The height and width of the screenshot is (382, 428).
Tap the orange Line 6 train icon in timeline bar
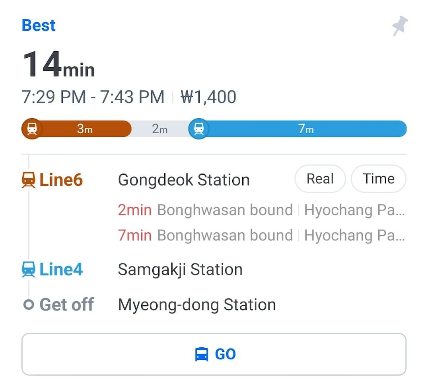tap(32, 129)
